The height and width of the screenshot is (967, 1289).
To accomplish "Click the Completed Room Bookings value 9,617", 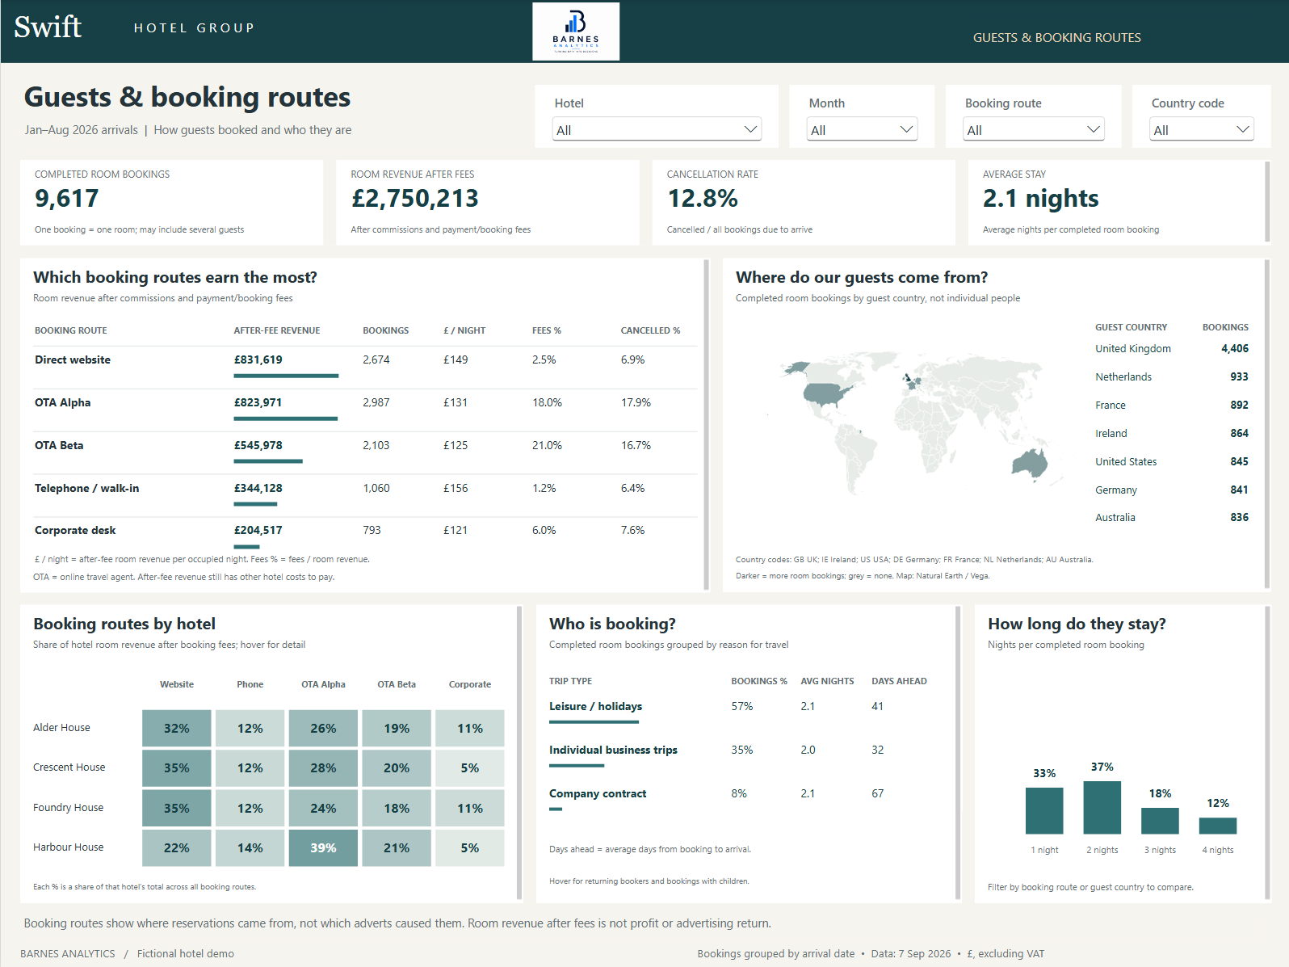I will (x=67, y=198).
